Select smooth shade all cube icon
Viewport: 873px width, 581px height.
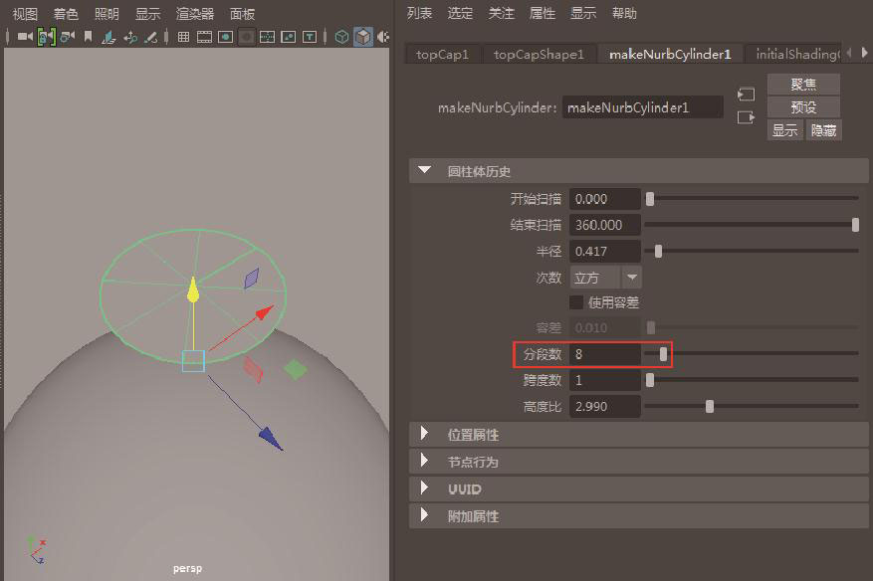(363, 37)
